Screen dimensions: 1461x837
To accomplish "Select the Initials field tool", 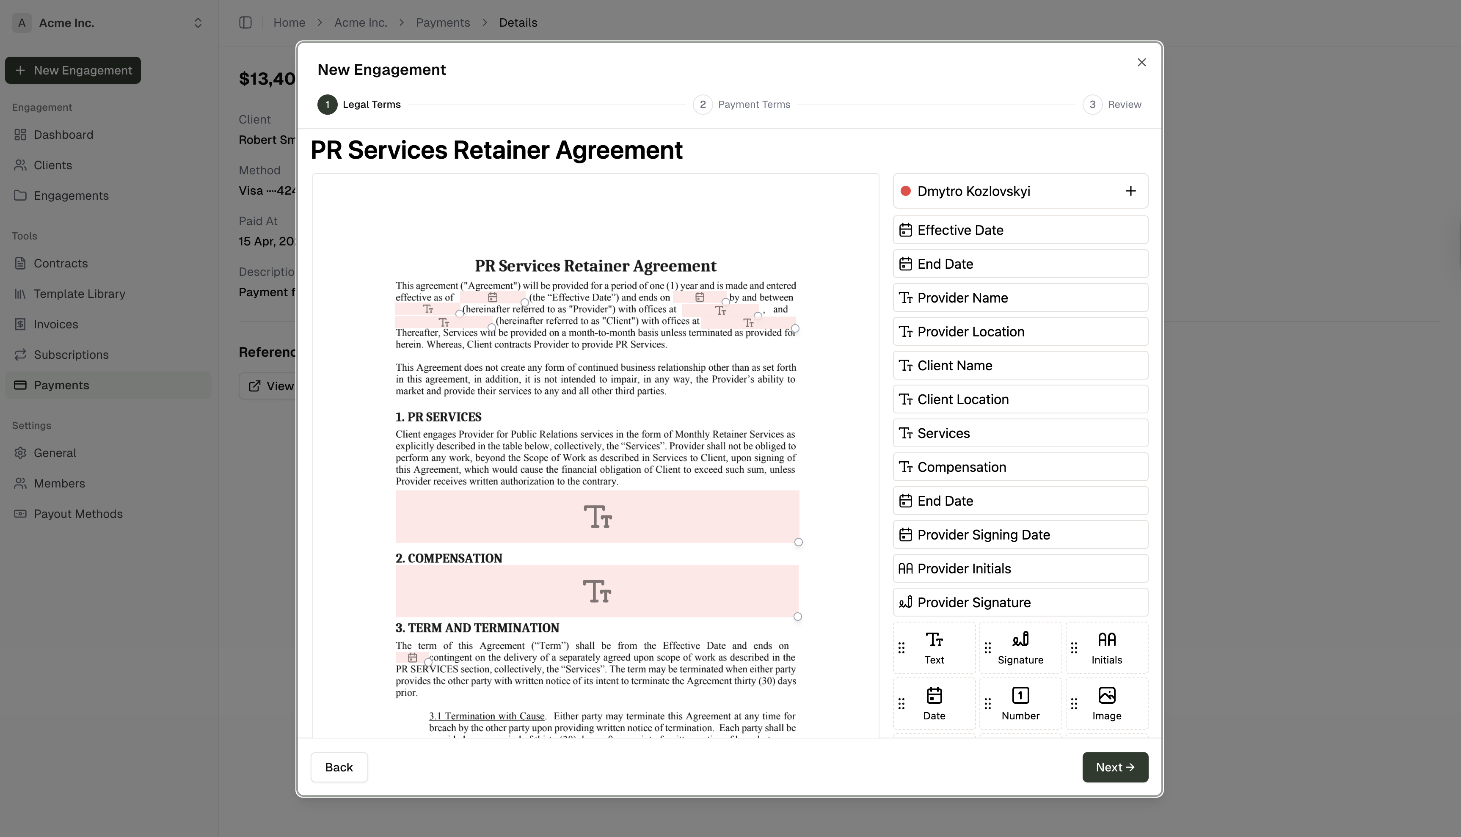I will click(x=1106, y=647).
